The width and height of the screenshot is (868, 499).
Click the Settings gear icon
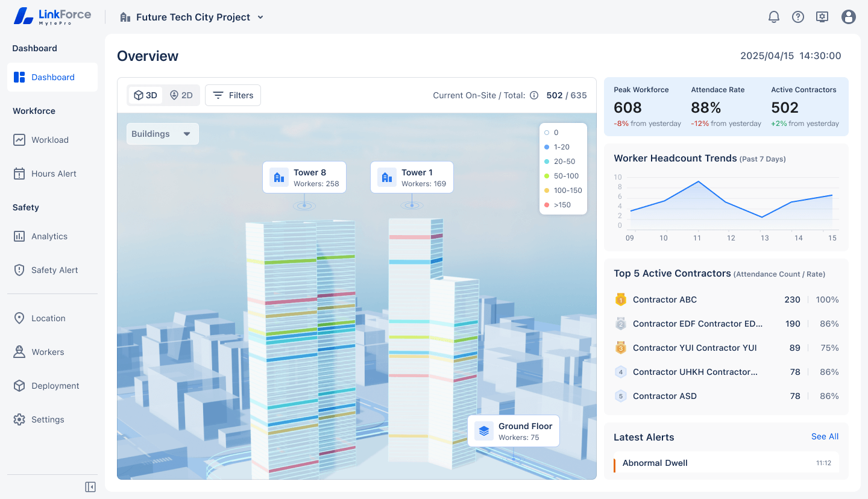click(19, 419)
